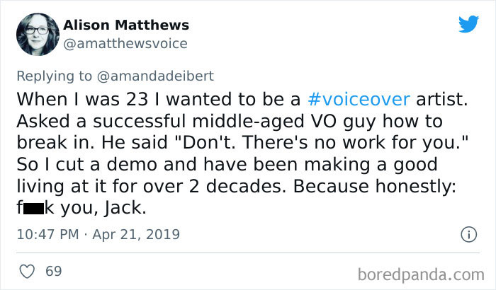Screen dimensions: 496x290
Task: Open the tweet info icon
Action: (x=467, y=233)
